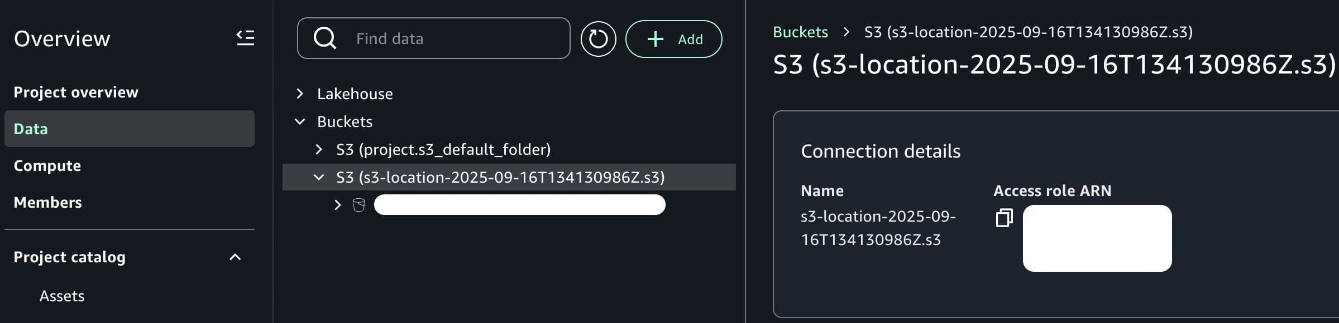Click the plus icon in Add button
Viewport: 1339px width, 323px height.
(x=655, y=39)
